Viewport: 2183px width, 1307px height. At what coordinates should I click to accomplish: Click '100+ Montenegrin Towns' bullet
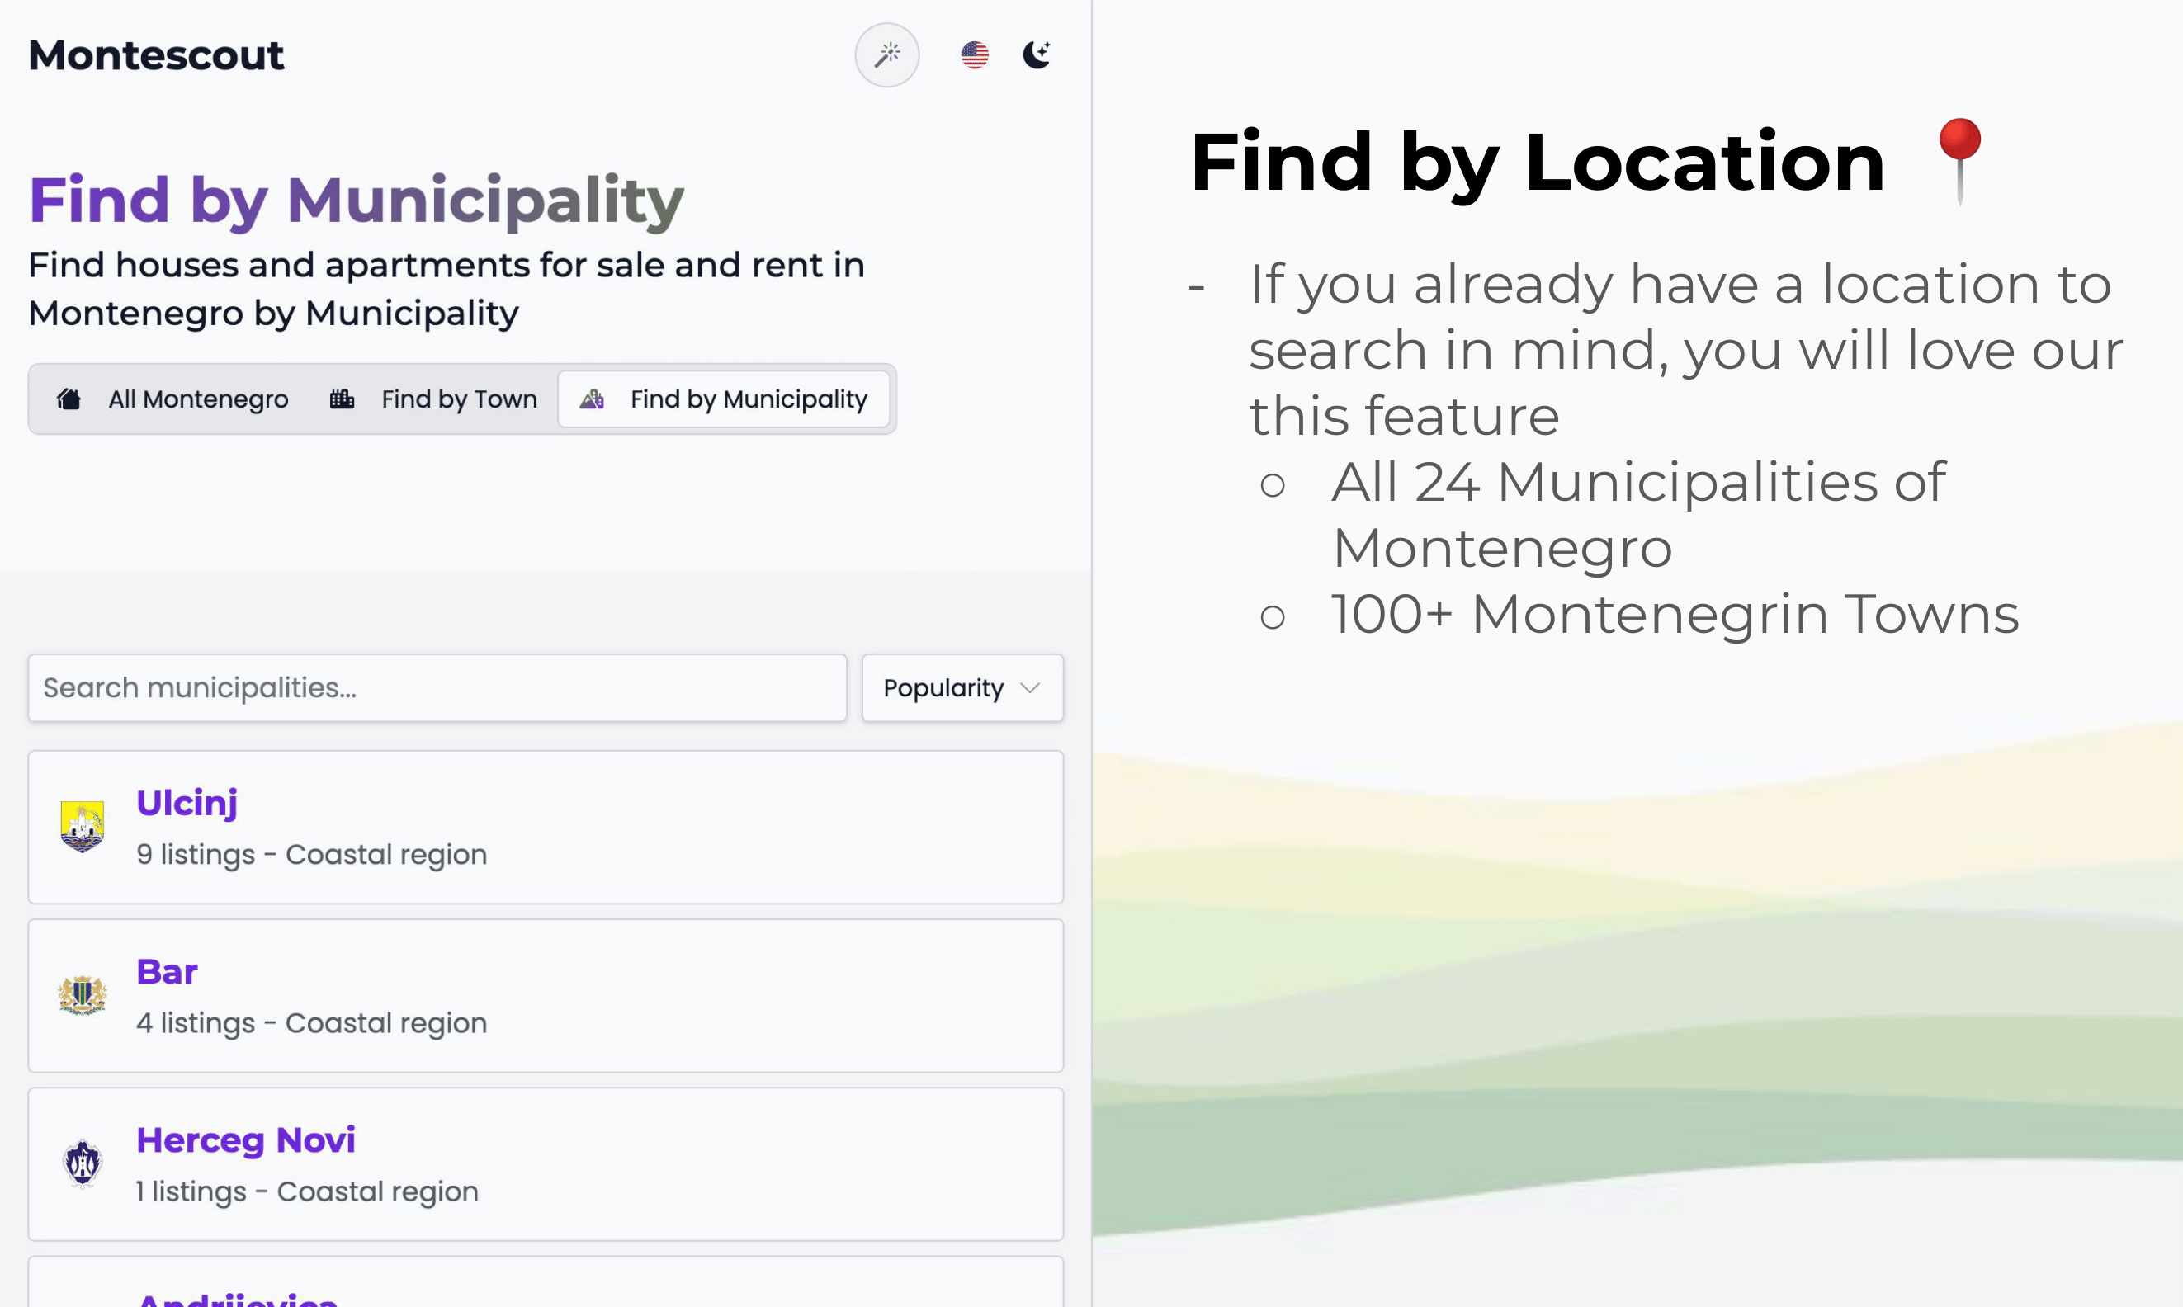point(1675,614)
